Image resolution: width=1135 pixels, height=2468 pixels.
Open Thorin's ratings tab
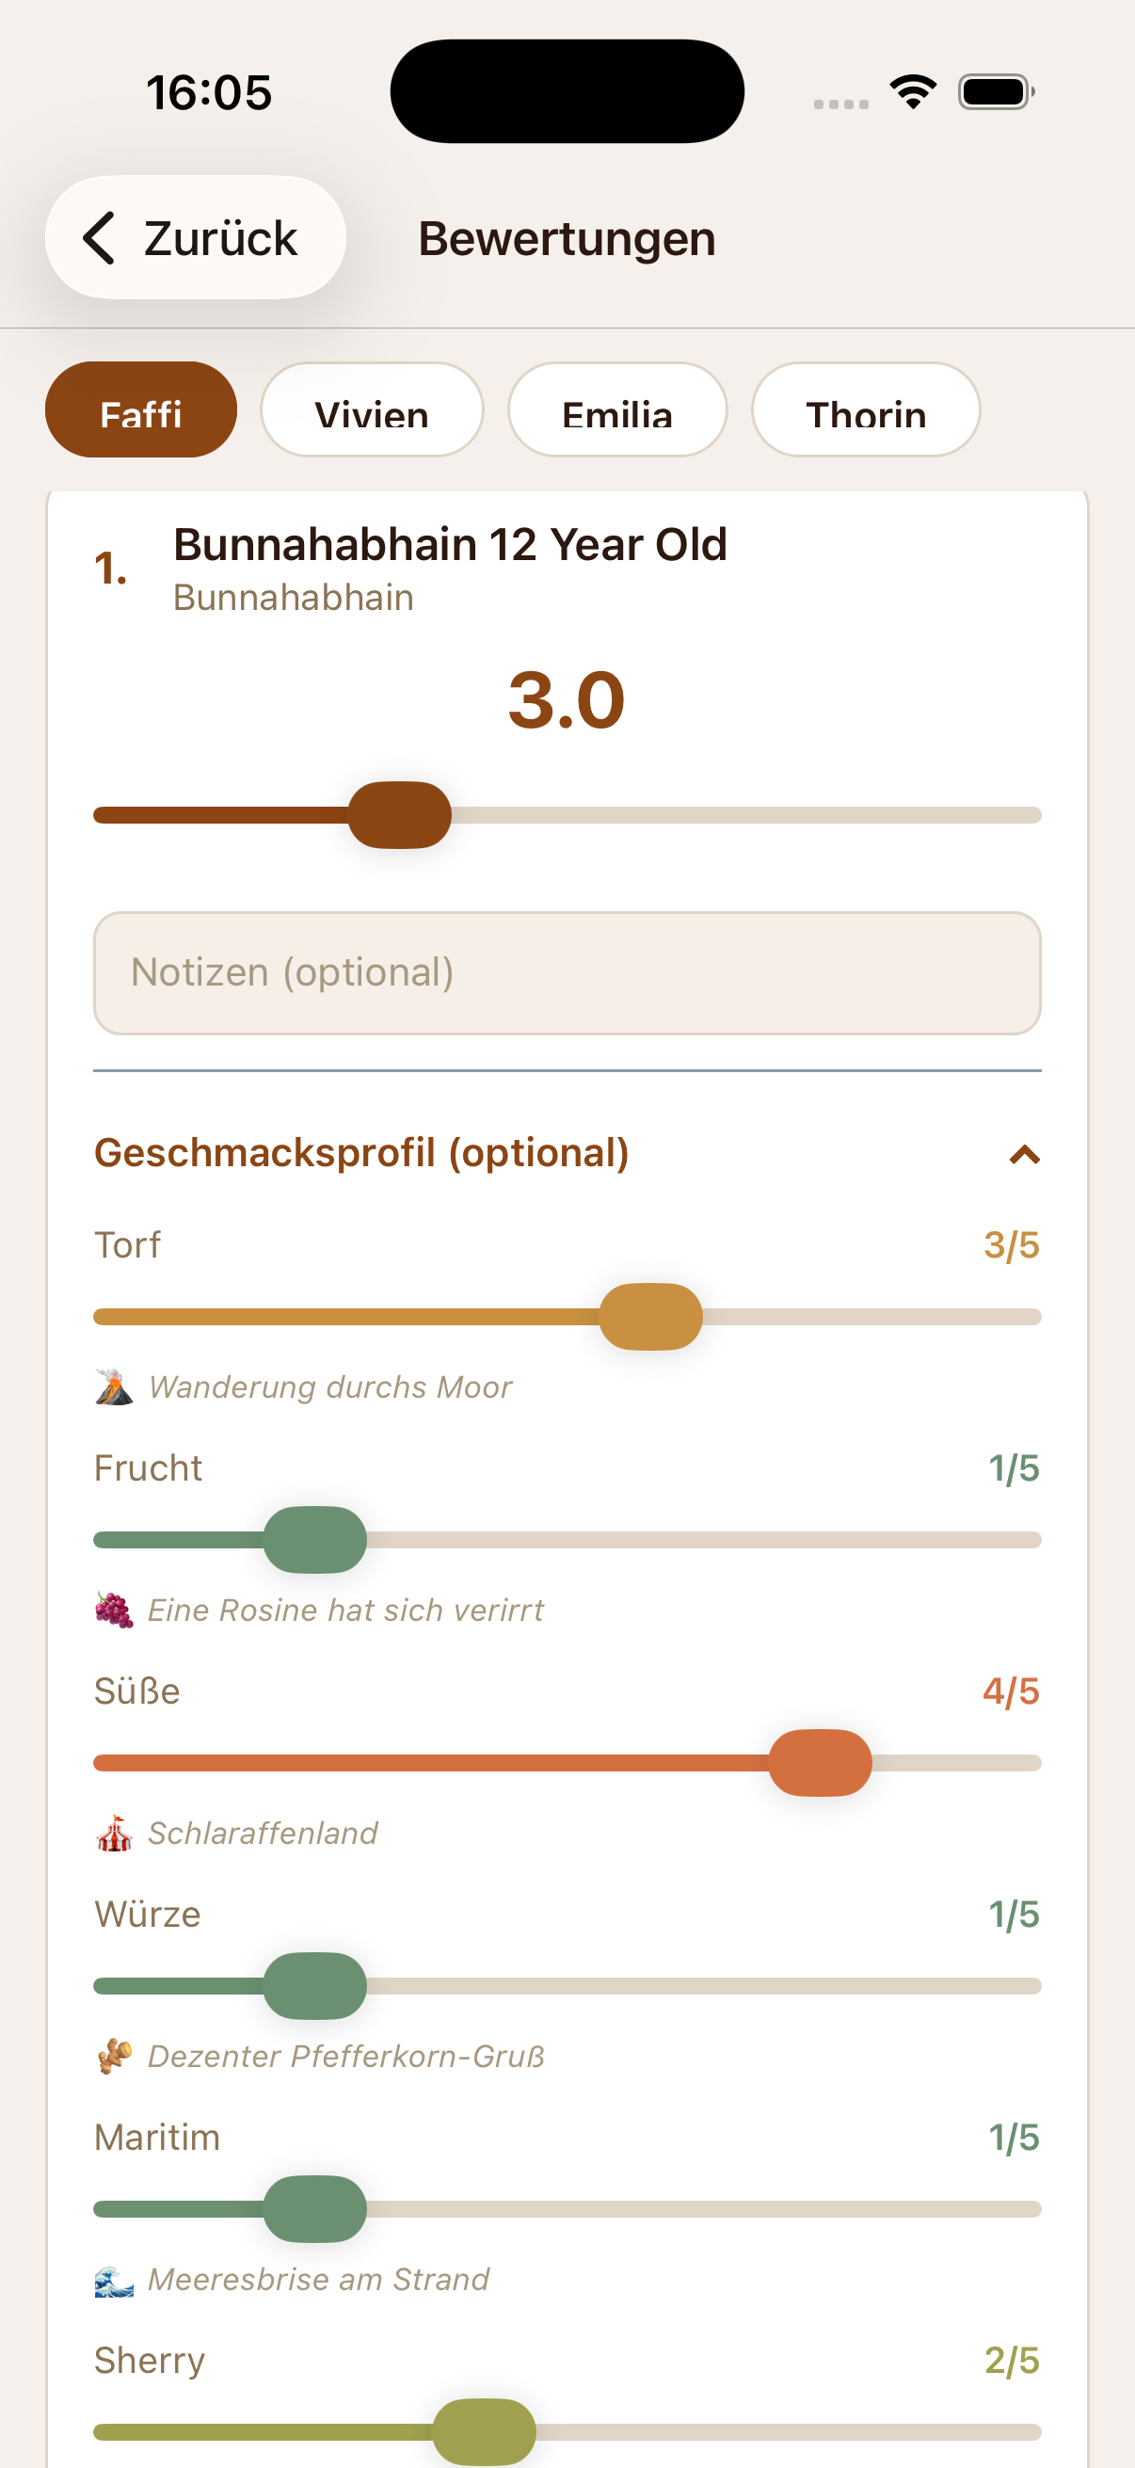(865, 412)
